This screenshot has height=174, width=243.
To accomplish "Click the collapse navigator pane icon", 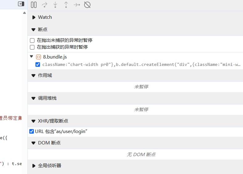I will pos(21,4).
